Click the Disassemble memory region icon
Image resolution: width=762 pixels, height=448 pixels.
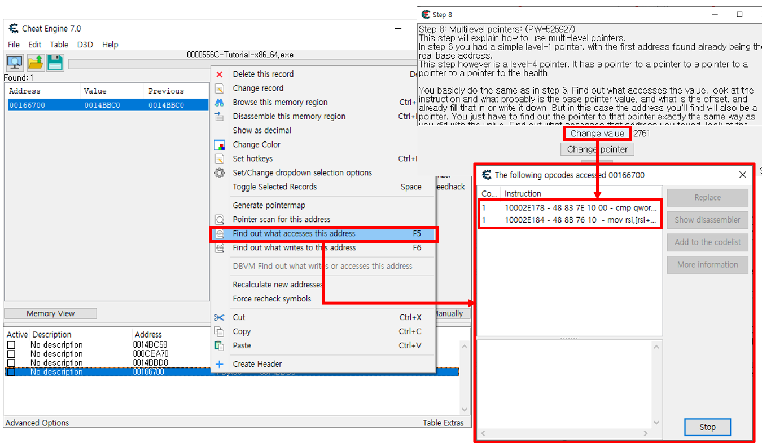coord(220,116)
